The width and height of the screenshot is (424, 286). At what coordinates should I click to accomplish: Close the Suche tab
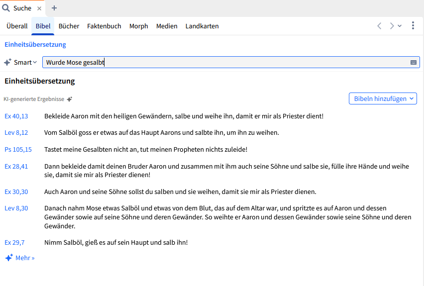[39, 8]
